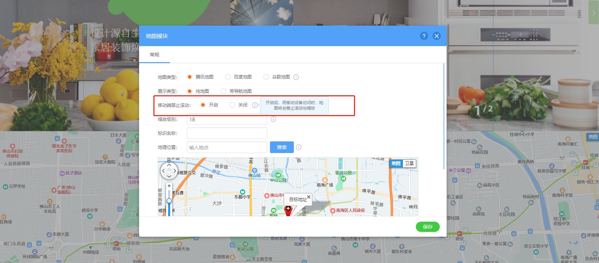The width and height of the screenshot is (599, 263).
Task: Click the info icon next to the 搜索 button
Action: tap(299, 147)
